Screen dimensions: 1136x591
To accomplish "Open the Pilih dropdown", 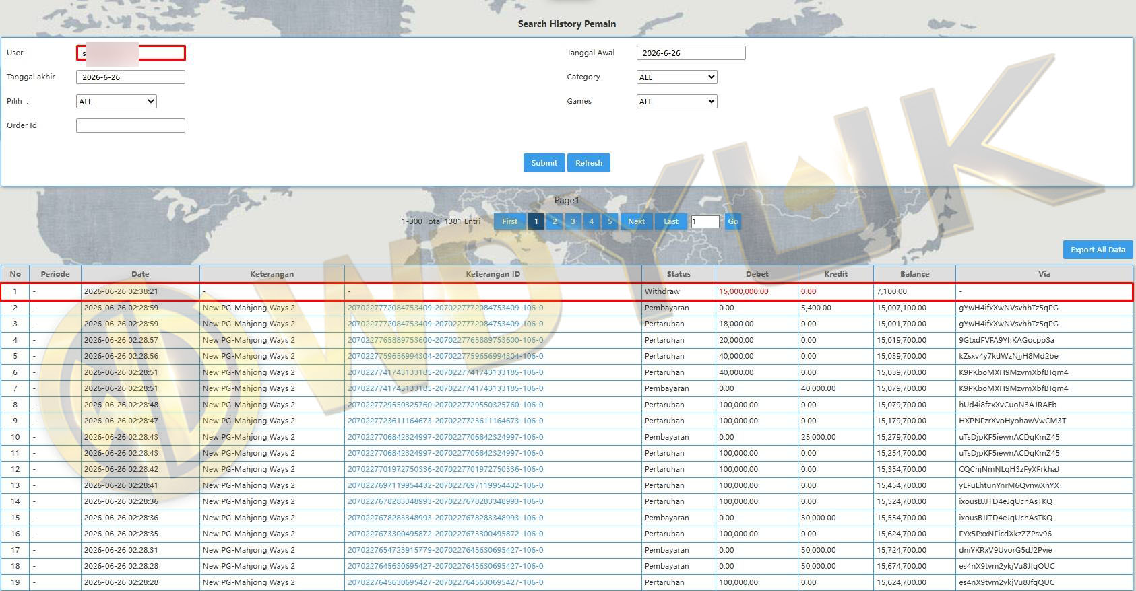I will tap(117, 102).
